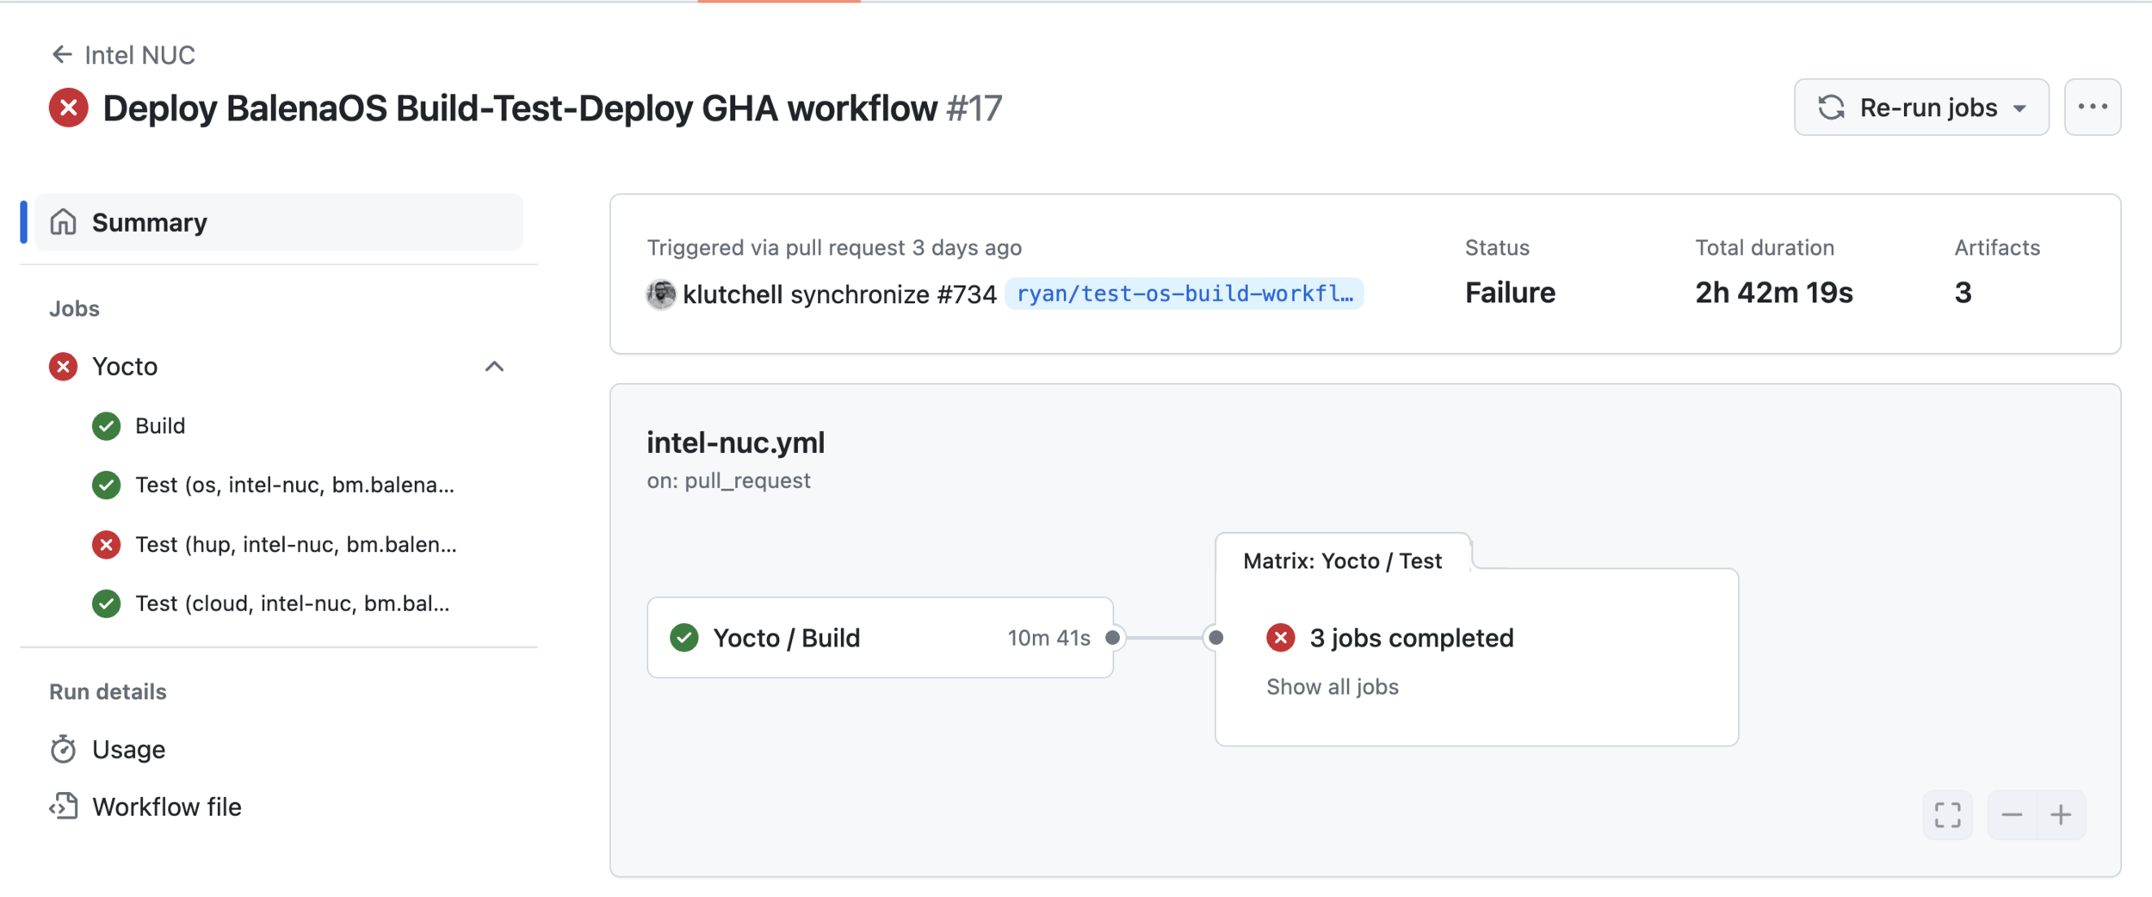Click the green check icon beside Build
The image size is (2152, 897).
click(107, 426)
